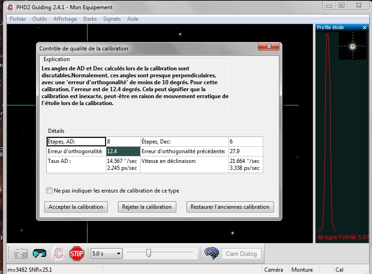This screenshot has width=372, height=274.
Task: Click the 27.9 previous orthogonality value
Action: coord(246,151)
